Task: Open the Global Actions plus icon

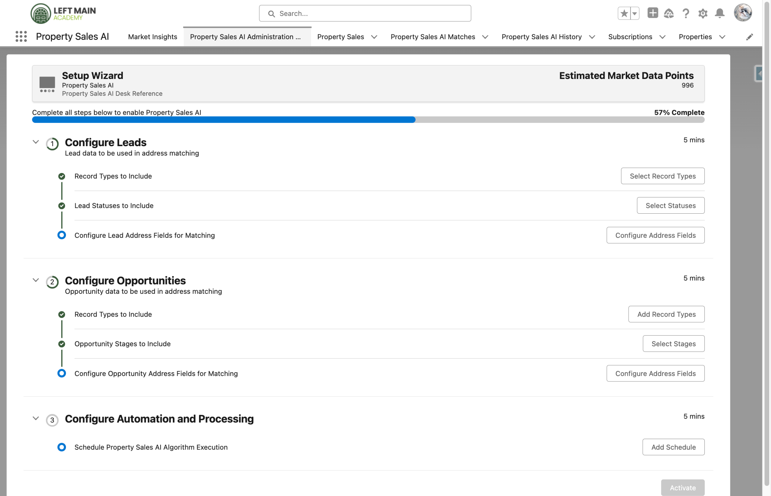Action: (653, 13)
